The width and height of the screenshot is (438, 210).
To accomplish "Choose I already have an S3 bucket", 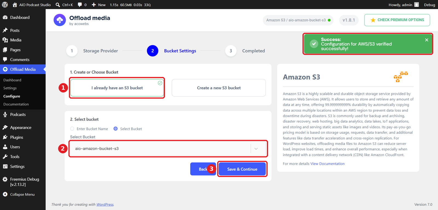I will (x=117, y=88).
